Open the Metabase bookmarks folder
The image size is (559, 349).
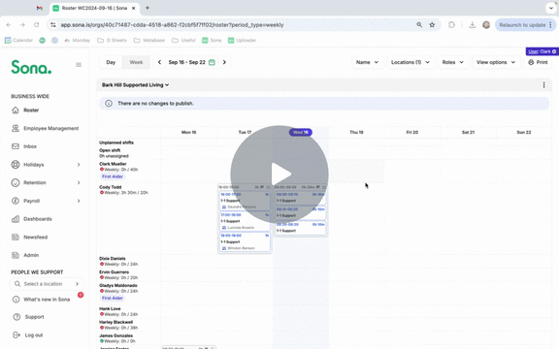pyautogui.click(x=149, y=41)
